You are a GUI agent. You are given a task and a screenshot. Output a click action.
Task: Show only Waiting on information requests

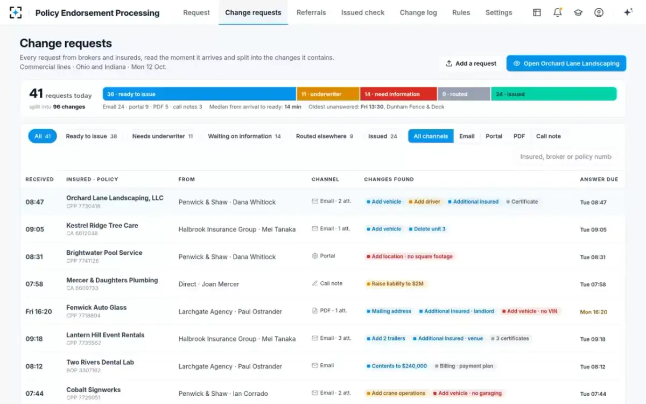pos(244,136)
